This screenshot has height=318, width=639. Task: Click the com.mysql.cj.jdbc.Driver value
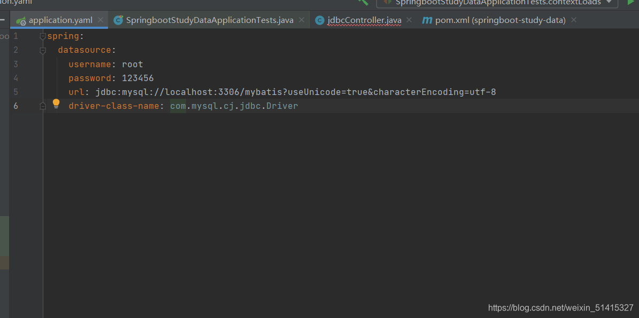(x=234, y=106)
